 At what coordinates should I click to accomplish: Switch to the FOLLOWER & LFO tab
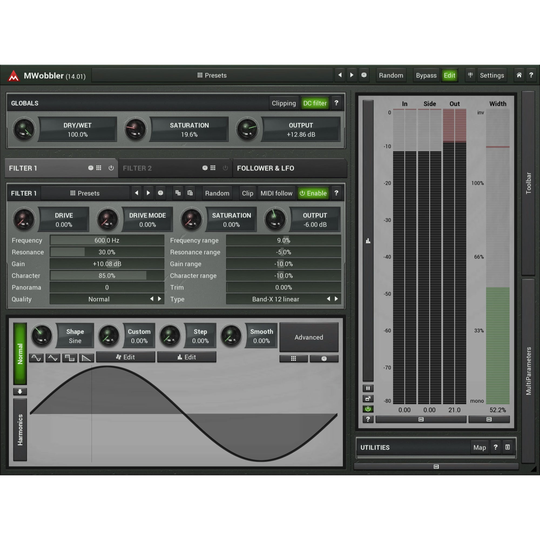point(290,168)
